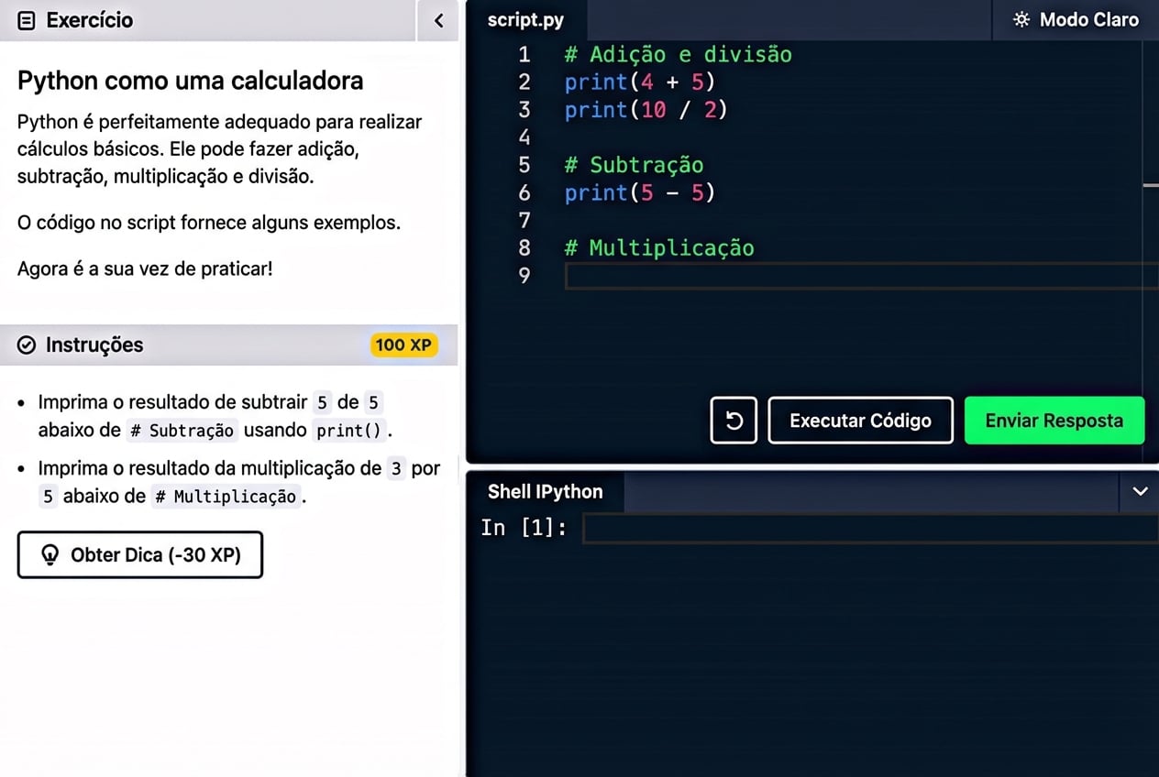This screenshot has width=1159, height=777.
Task: Select the script.py tab
Action: (525, 20)
